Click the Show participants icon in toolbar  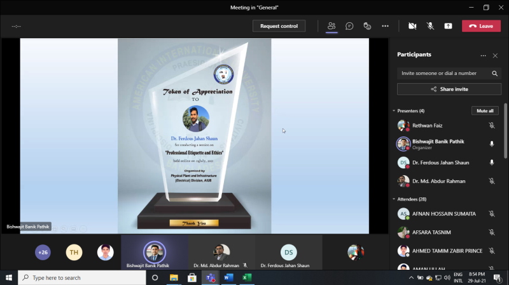[331, 26]
